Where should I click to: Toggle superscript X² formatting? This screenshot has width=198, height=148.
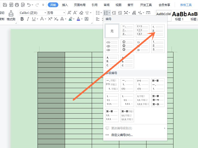point(50,19)
